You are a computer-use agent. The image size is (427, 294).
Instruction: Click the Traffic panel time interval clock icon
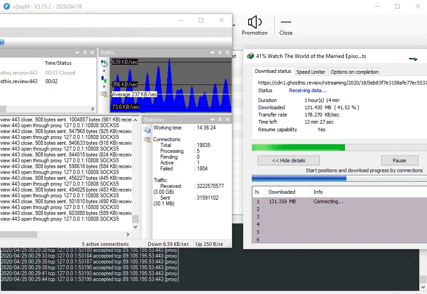click(x=104, y=63)
